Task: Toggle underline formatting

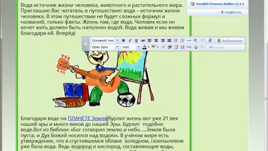Action: (x=137, y=41)
